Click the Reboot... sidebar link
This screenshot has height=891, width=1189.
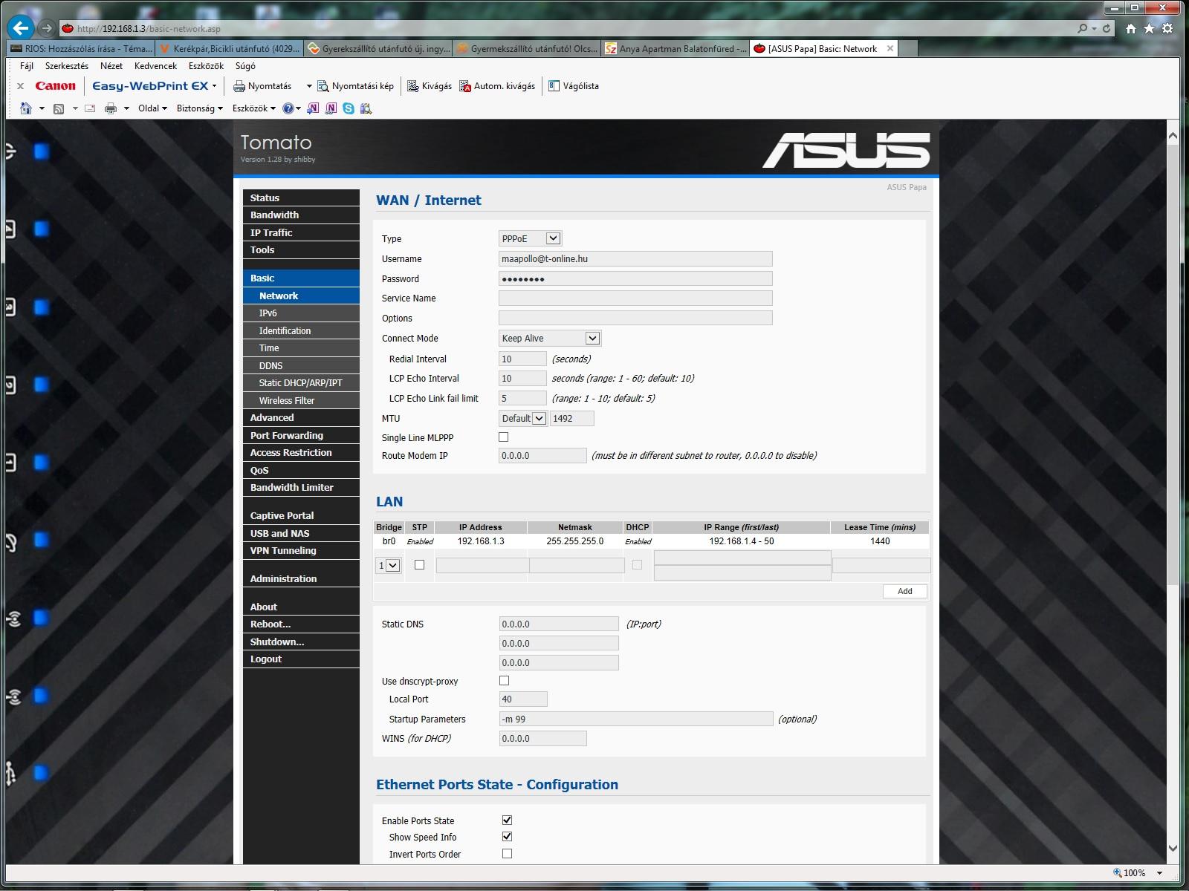(301, 624)
